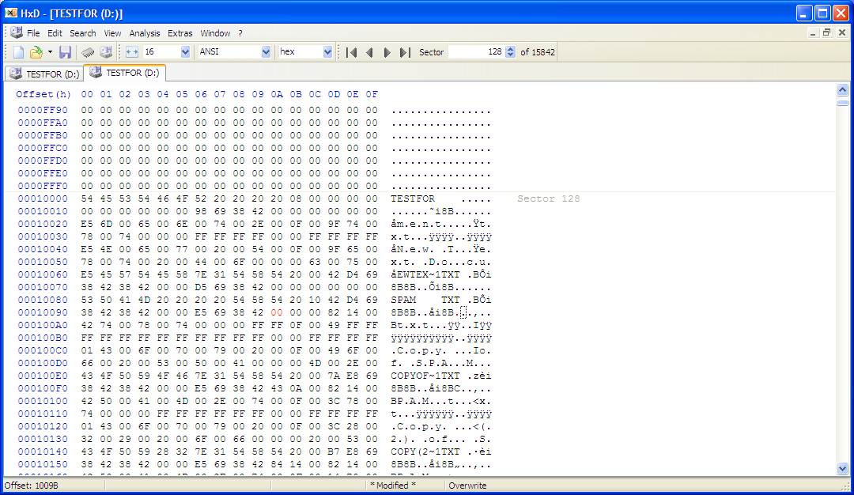Click the bytes-per-row width icon
The width and height of the screenshot is (854, 495).
(x=132, y=52)
